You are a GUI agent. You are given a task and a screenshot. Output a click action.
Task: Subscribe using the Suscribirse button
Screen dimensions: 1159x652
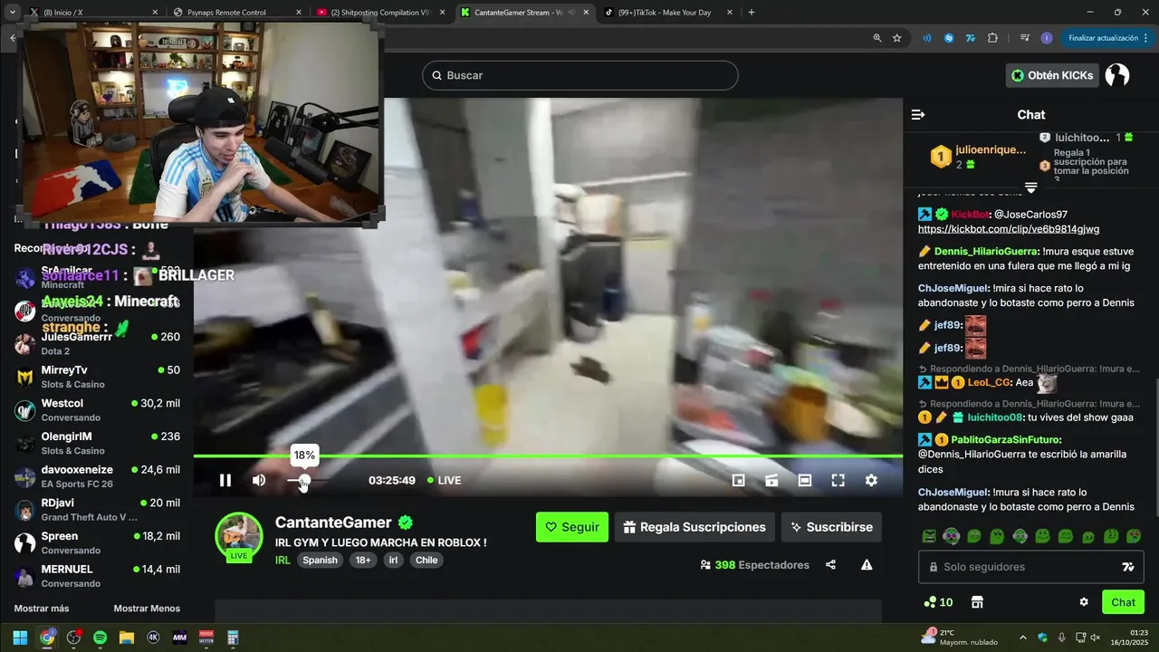(831, 527)
